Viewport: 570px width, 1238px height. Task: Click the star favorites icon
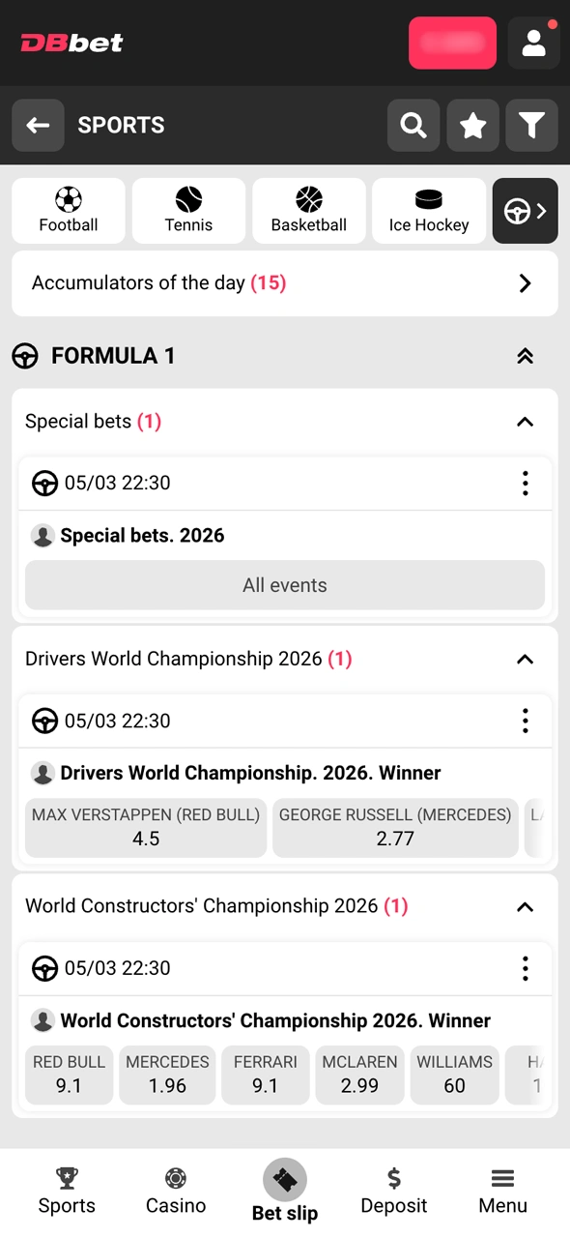coord(472,126)
